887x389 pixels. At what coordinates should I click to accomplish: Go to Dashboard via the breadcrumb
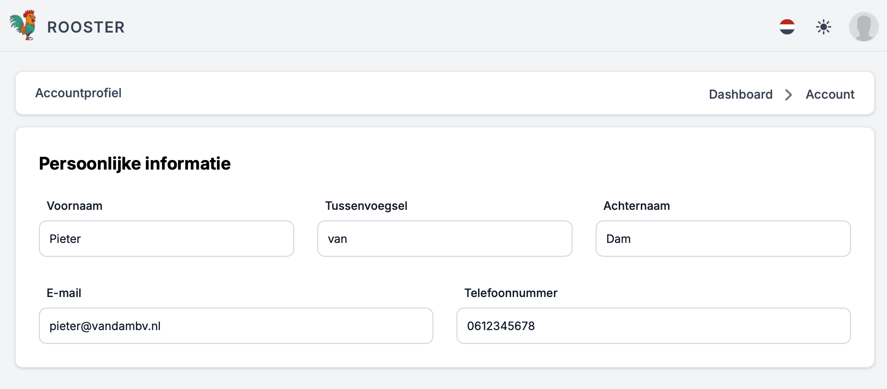point(741,94)
